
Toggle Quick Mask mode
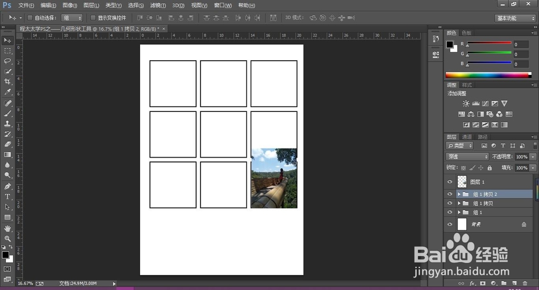click(x=7, y=269)
